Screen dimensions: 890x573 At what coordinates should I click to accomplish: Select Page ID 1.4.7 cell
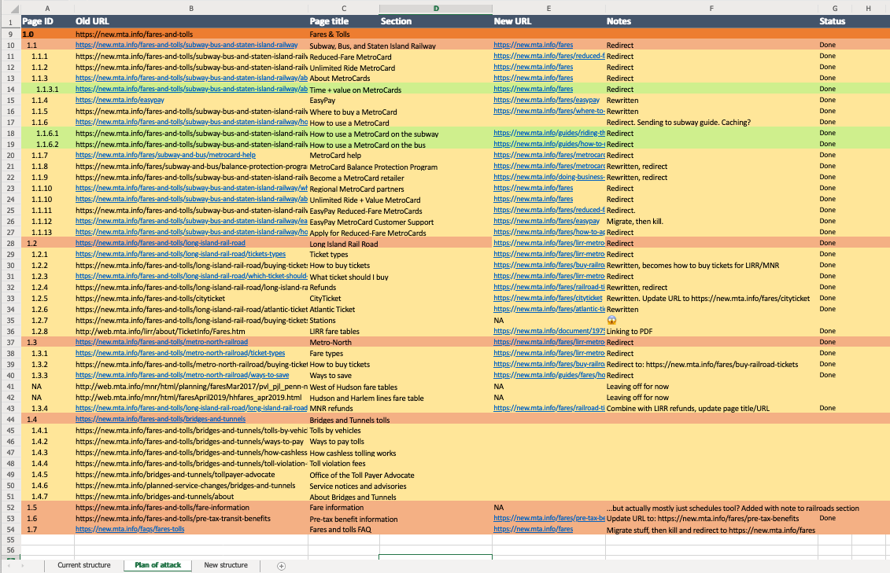click(47, 497)
